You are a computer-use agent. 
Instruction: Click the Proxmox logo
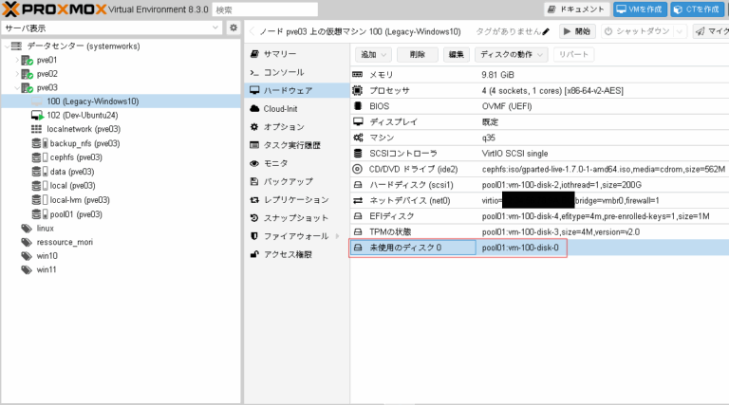pos(54,9)
